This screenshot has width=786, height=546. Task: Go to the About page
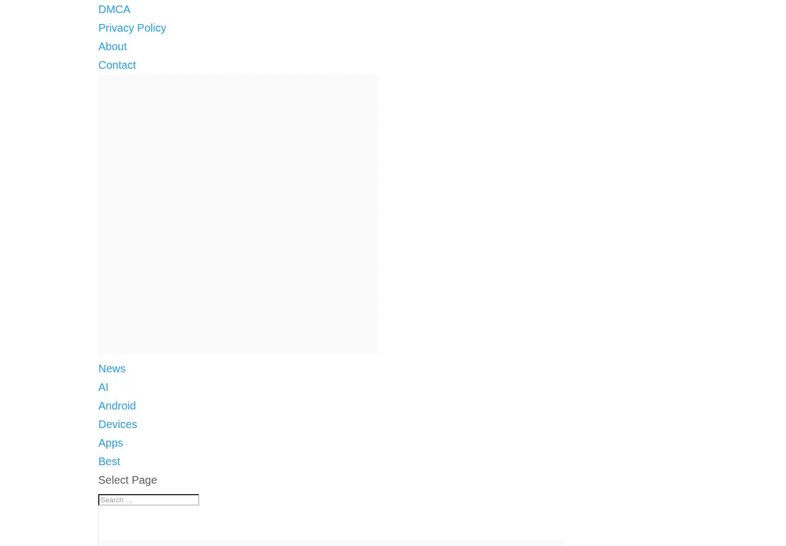point(112,46)
